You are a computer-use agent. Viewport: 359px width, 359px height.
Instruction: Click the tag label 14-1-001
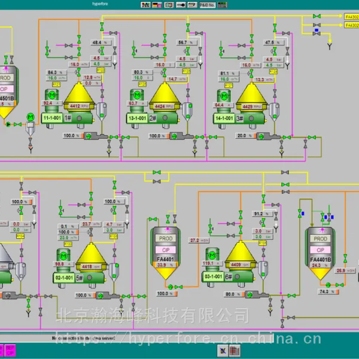click(x=224, y=118)
